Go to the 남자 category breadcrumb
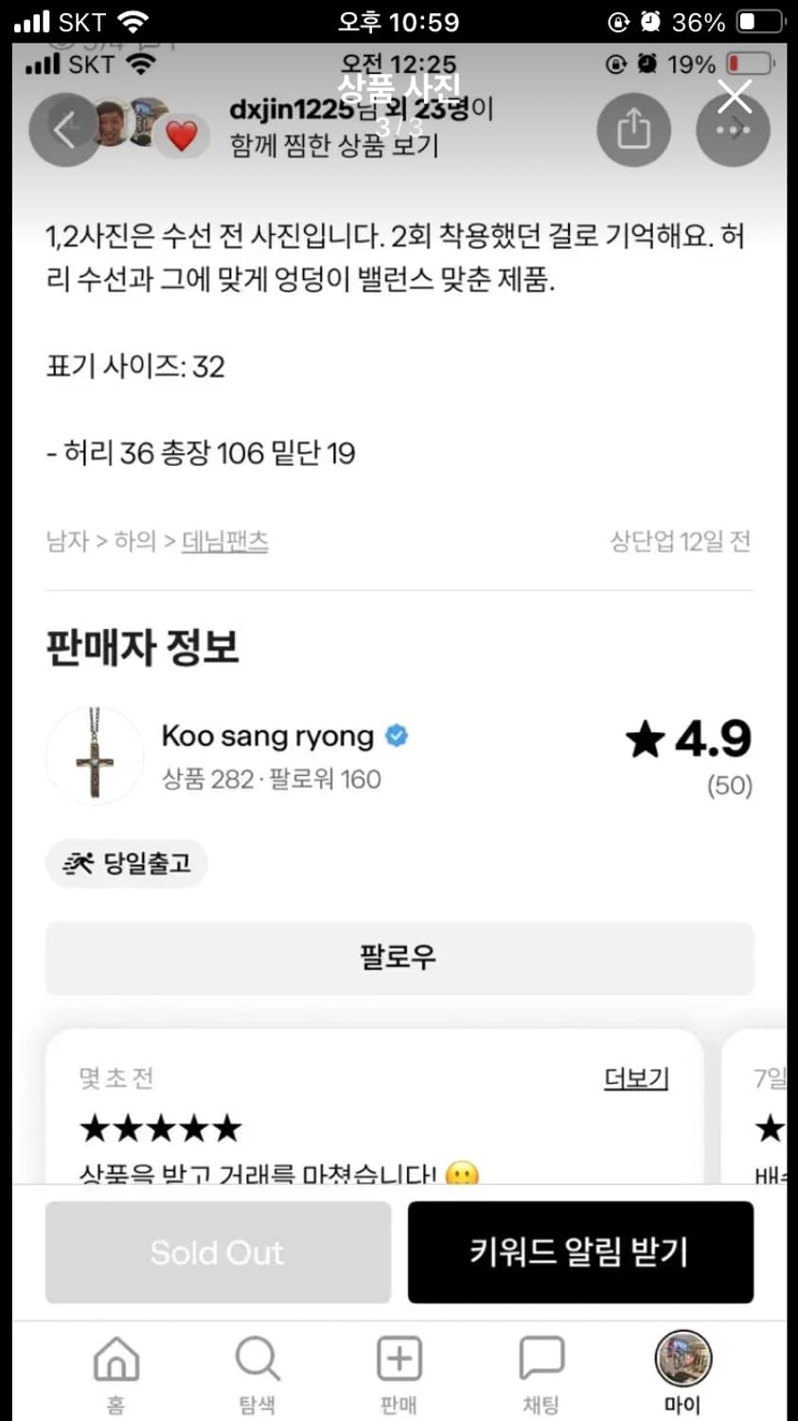 pos(67,541)
